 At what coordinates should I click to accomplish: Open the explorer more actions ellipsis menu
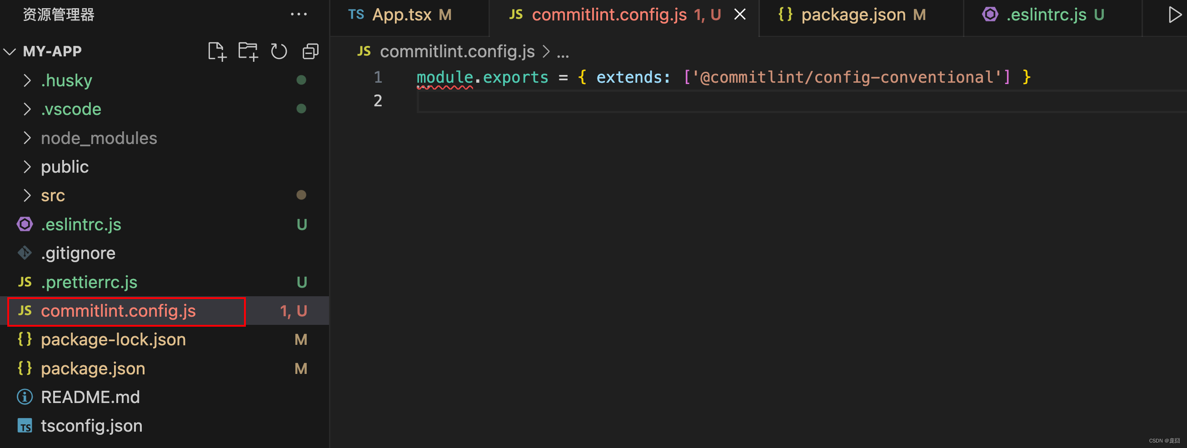[299, 14]
